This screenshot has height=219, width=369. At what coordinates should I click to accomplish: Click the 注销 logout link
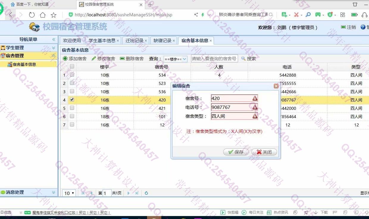tap(348, 27)
